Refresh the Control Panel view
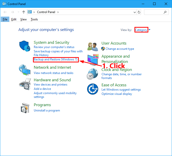This screenshot has width=172, height=156. tap(139, 12)
